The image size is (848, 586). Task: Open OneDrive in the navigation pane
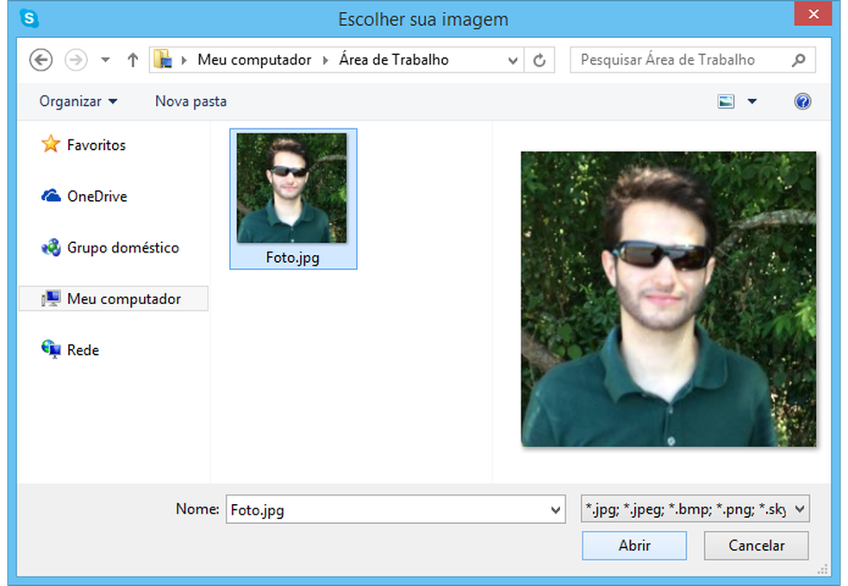(x=97, y=196)
